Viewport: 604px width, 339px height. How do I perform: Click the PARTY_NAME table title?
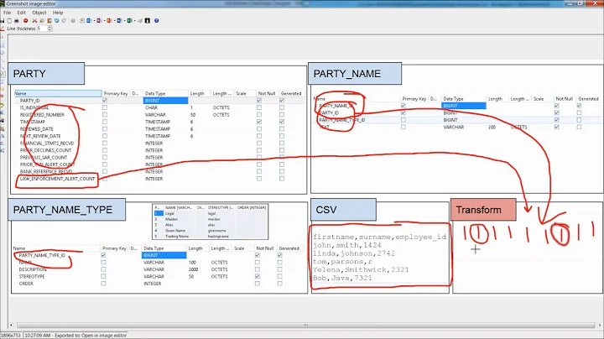tap(347, 74)
